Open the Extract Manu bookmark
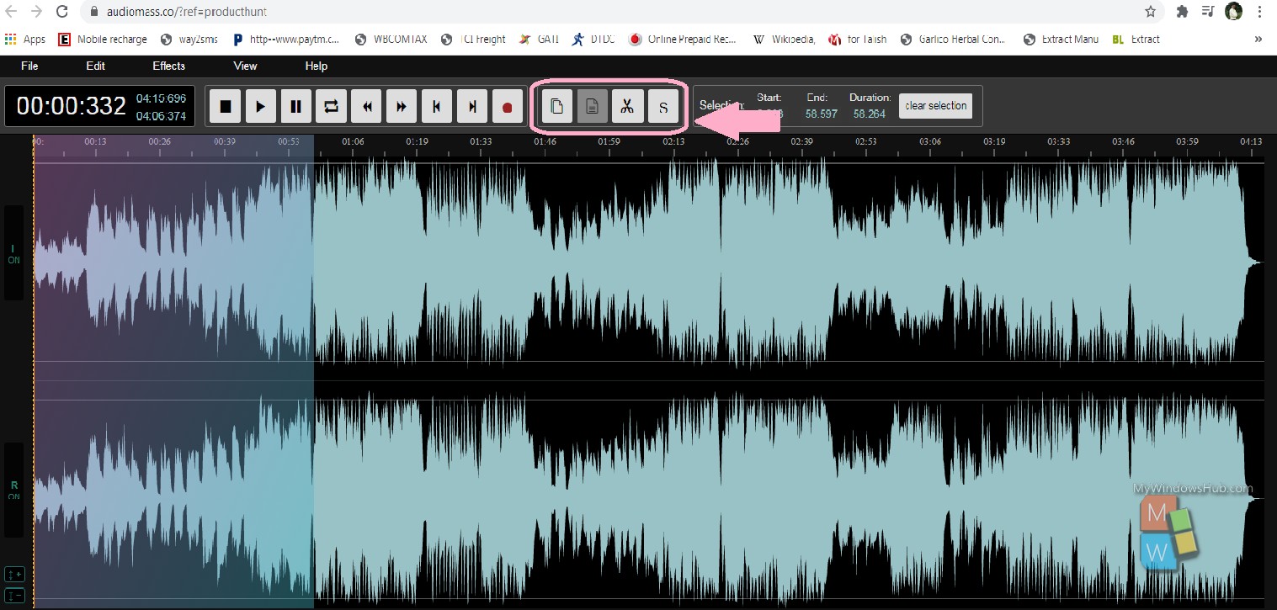Viewport: 1277px width, 610px height. point(1061,39)
